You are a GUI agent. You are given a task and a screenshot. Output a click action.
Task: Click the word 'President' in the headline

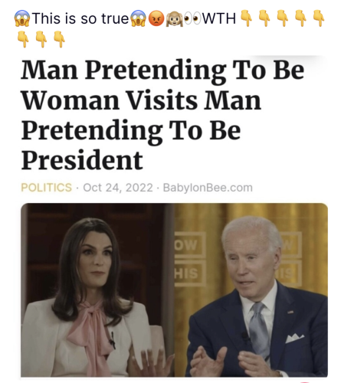coord(82,160)
